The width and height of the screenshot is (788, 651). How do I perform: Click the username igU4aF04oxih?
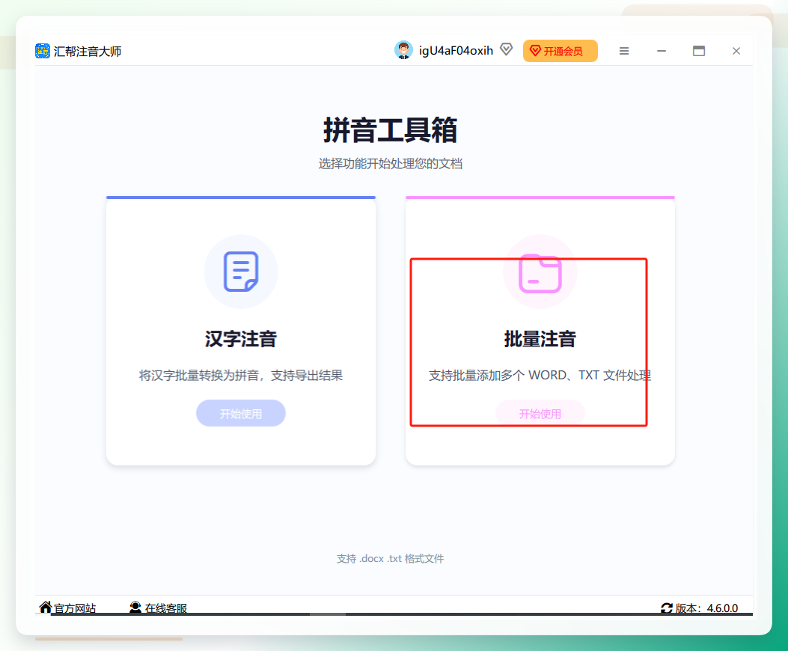point(456,51)
